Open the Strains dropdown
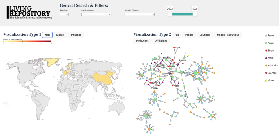 [64, 14]
